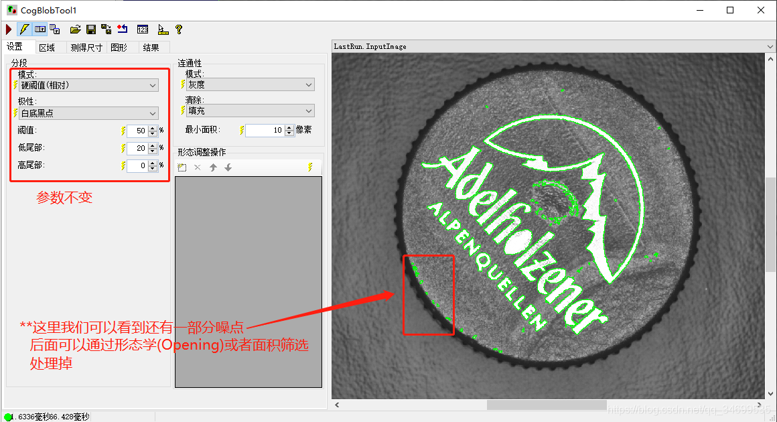Move morphology operation up arrow icon
The image size is (777, 422).
[213, 167]
